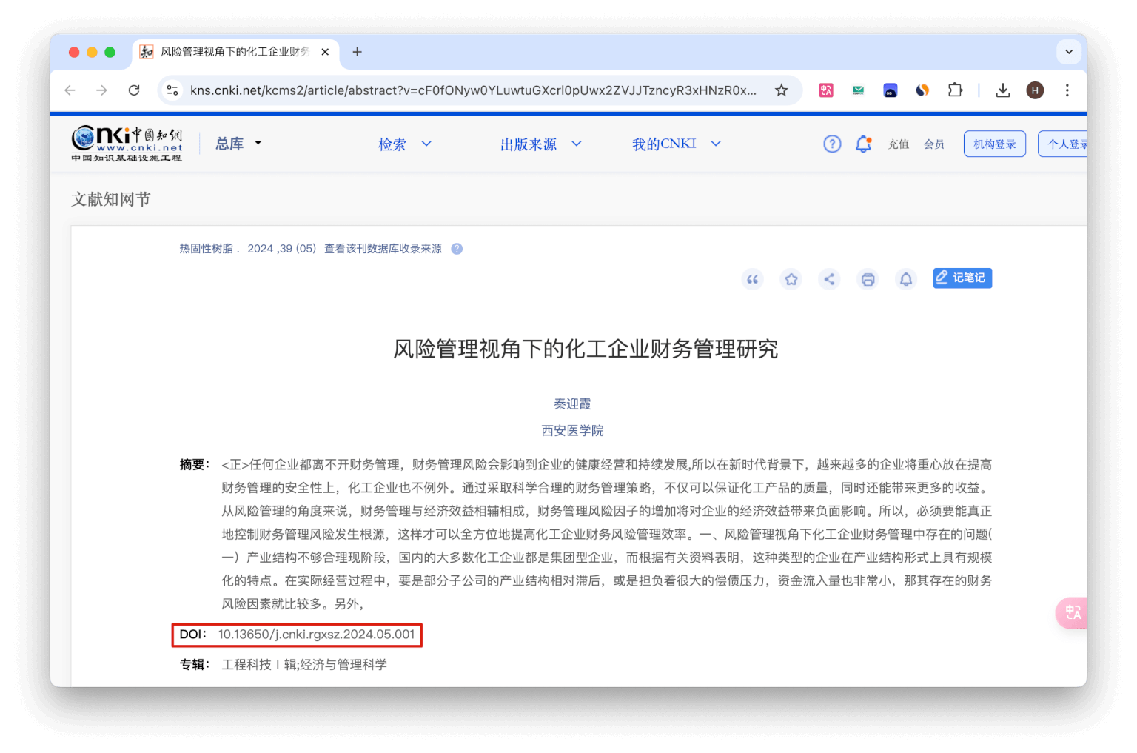Open the 检索 menu item
This screenshot has width=1137, height=753.
point(392,144)
